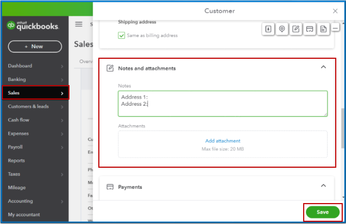The width and height of the screenshot is (346, 224).
Task: Collapse Notes and attachments section
Action: click(x=323, y=67)
